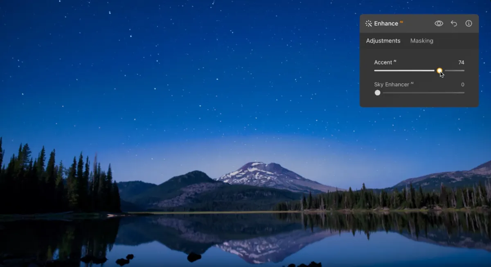The width and height of the screenshot is (491, 267).
Task: Click the Accent AI label
Action: [384, 62]
